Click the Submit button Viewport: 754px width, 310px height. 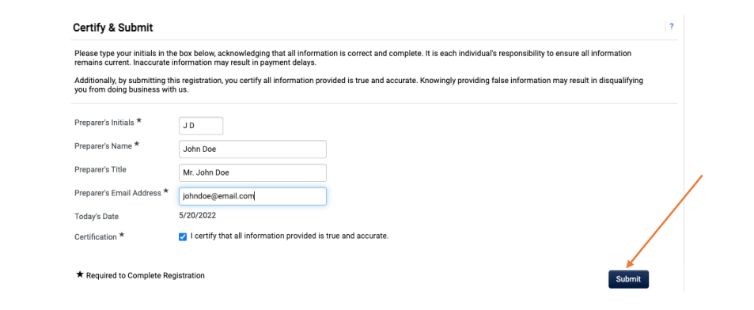[628, 279]
